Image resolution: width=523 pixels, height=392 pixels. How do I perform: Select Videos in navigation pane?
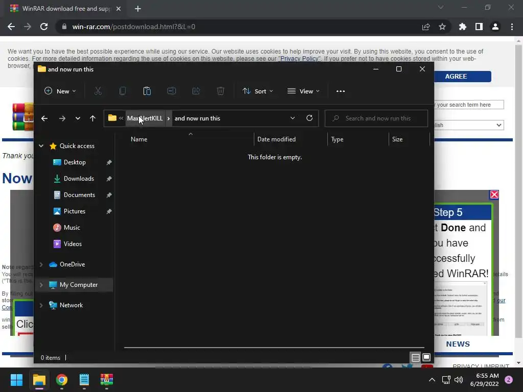pos(73,244)
